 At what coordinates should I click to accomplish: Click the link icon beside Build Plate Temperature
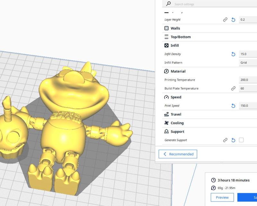[x=233, y=89]
